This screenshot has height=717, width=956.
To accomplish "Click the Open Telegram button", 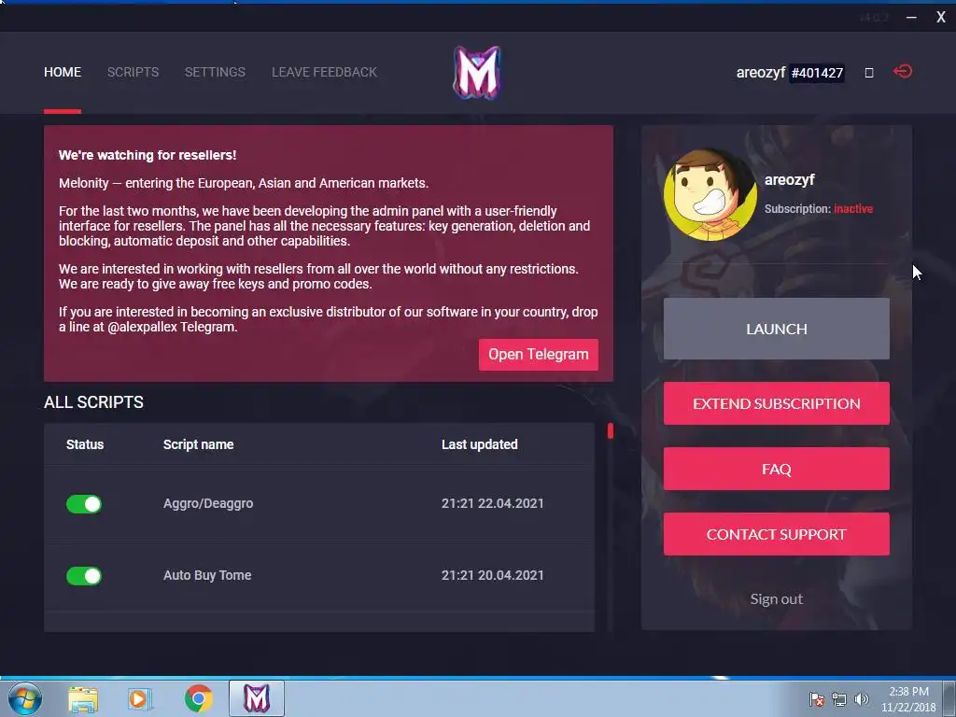I will [x=539, y=354].
